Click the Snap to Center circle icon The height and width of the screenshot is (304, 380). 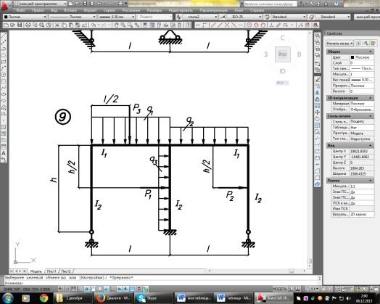pyautogui.click(x=249, y=25)
